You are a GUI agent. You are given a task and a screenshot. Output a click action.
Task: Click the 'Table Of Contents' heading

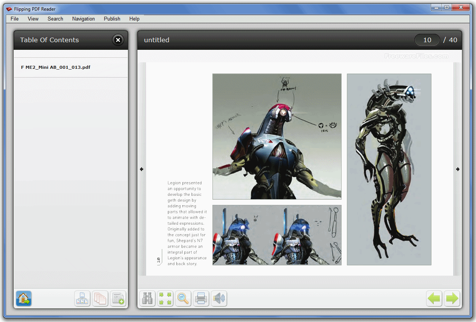coord(50,40)
